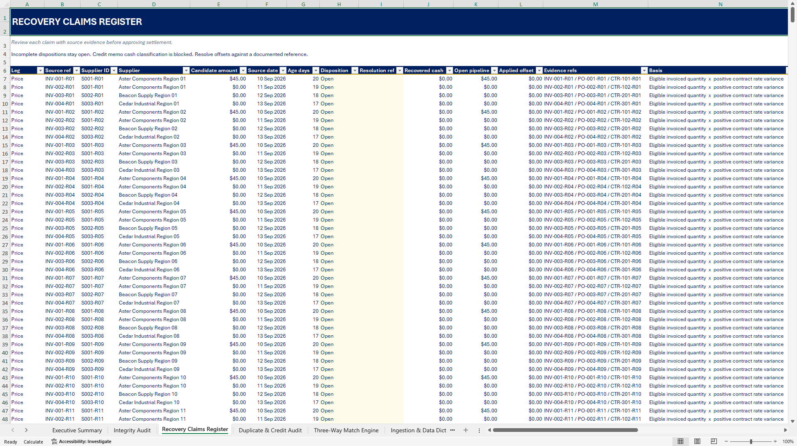Switch to Normal view

pyautogui.click(x=680, y=441)
